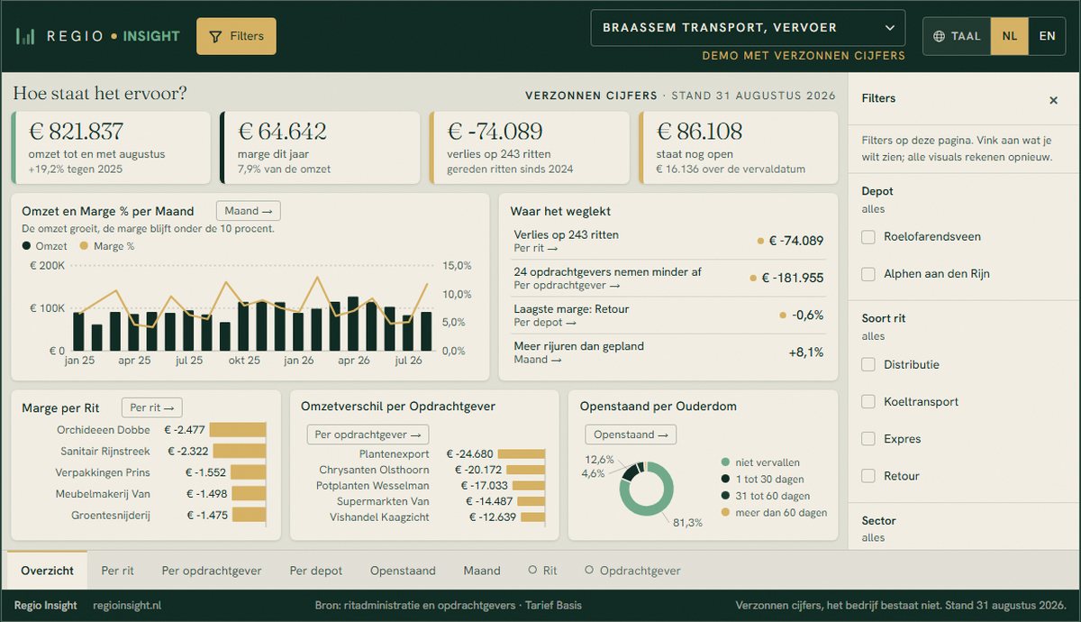Select the Maand tab
Viewport: 1081px width, 622px height.
click(x=482, y=571)
